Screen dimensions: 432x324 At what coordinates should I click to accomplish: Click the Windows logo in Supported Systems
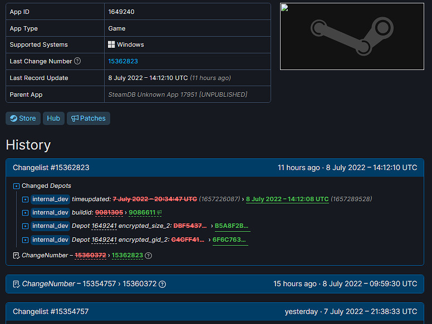(111, 44)
